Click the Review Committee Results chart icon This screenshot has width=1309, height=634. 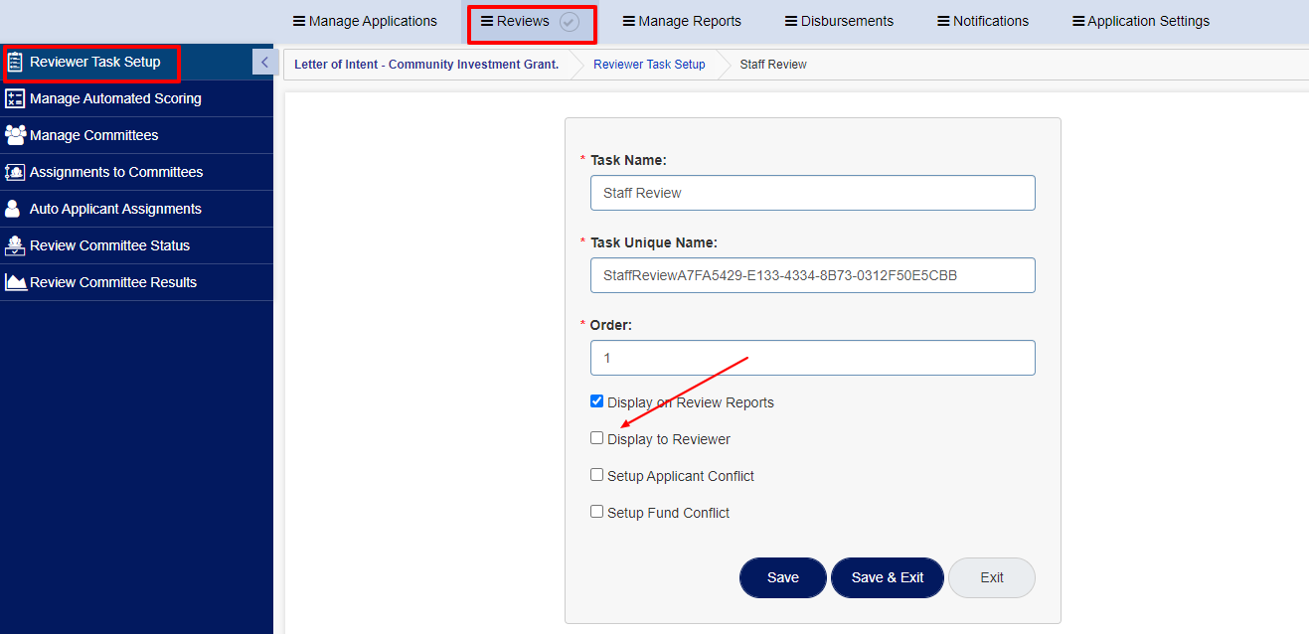click(x=16, y=282)
